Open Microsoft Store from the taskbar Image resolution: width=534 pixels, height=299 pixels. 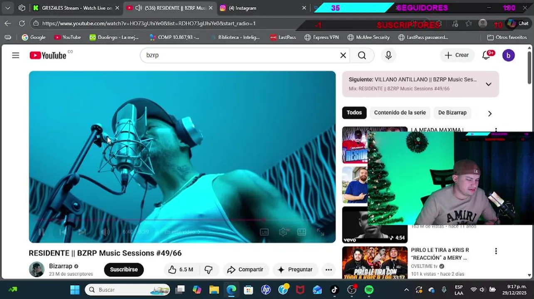tap(248, 290)
